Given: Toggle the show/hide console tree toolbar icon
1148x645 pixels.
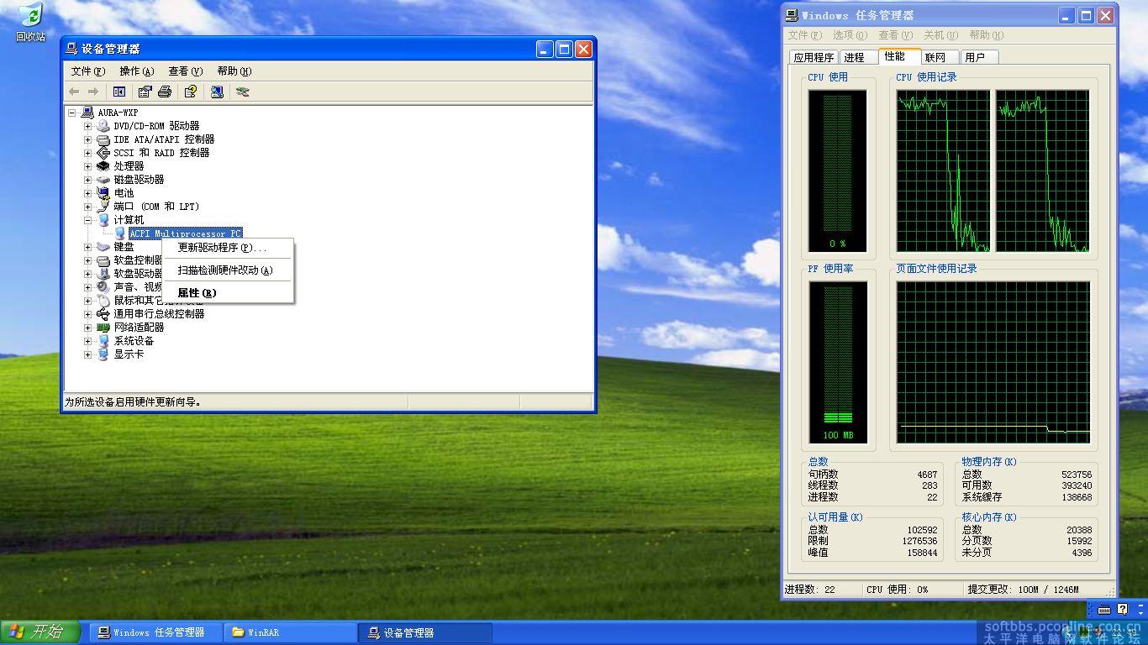Looking at the screenshot, I should (x=119, y=92).
